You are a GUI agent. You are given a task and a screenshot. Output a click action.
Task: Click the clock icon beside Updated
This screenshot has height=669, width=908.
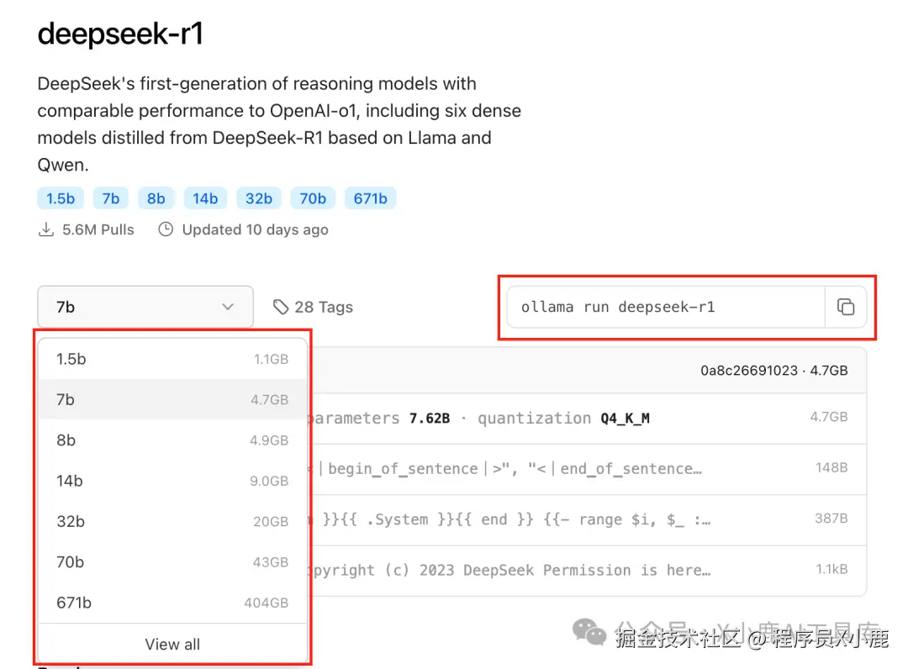166,229
